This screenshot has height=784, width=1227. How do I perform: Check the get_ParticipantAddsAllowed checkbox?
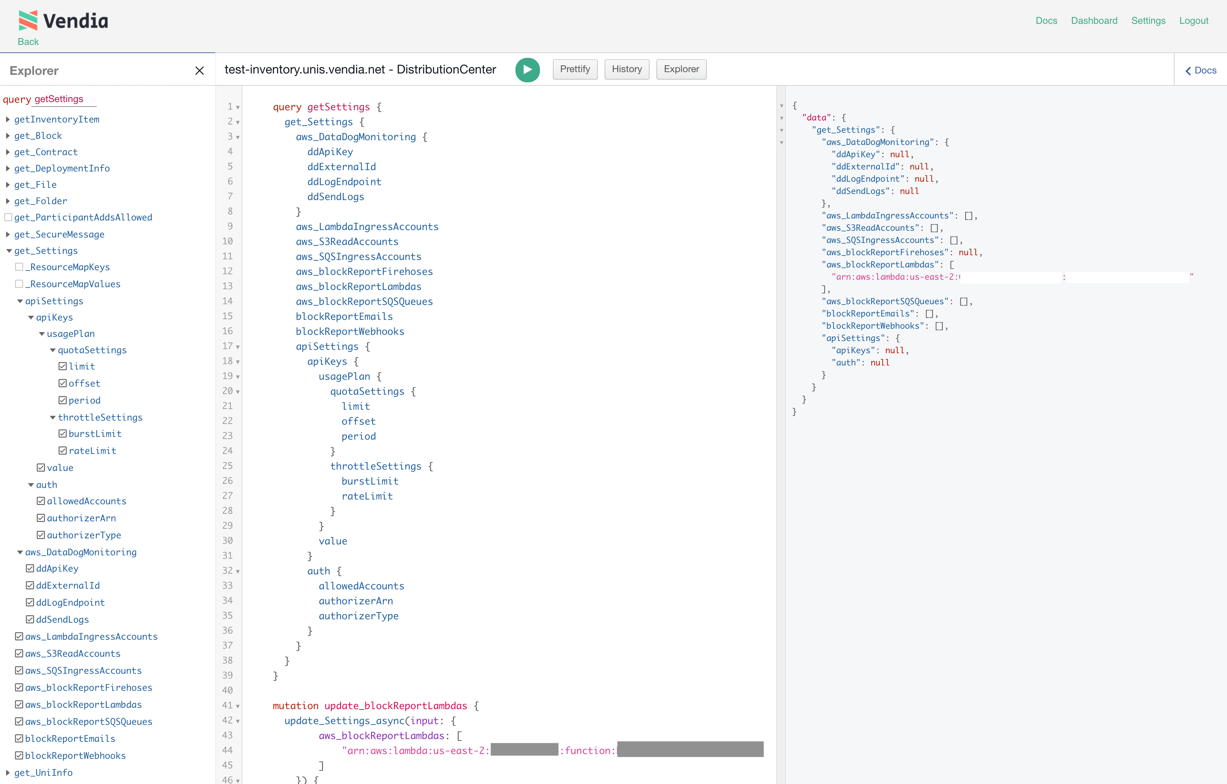(x=8, y=217)
